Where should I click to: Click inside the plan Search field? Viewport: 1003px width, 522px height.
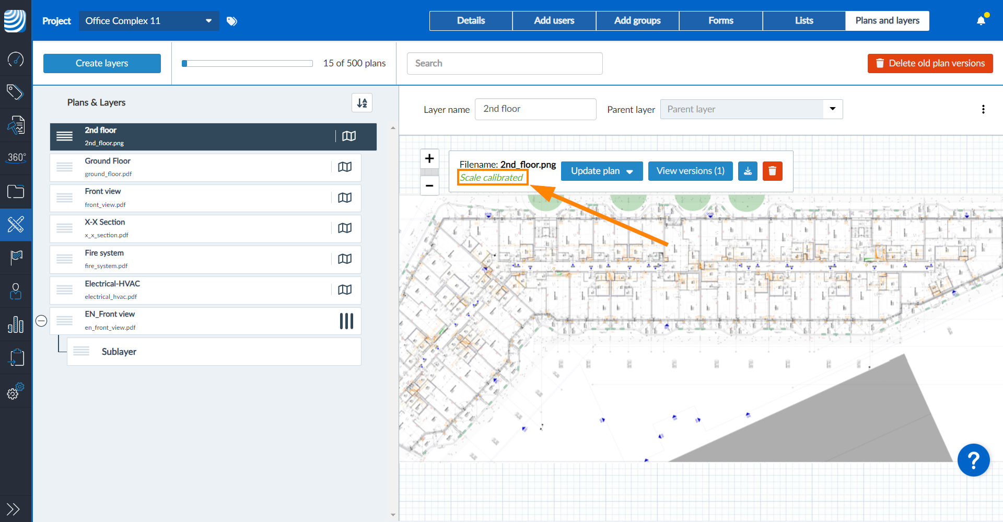504,63
